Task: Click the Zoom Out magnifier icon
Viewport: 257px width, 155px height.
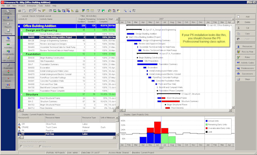Action: tap(130, 11)
